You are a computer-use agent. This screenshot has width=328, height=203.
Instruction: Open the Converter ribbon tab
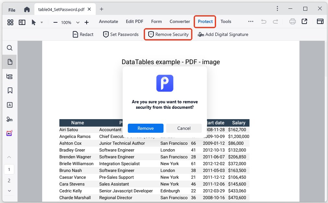pos(179,21)
